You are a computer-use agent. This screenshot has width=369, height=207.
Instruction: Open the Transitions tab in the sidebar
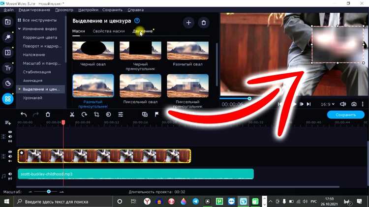[8, 53]
